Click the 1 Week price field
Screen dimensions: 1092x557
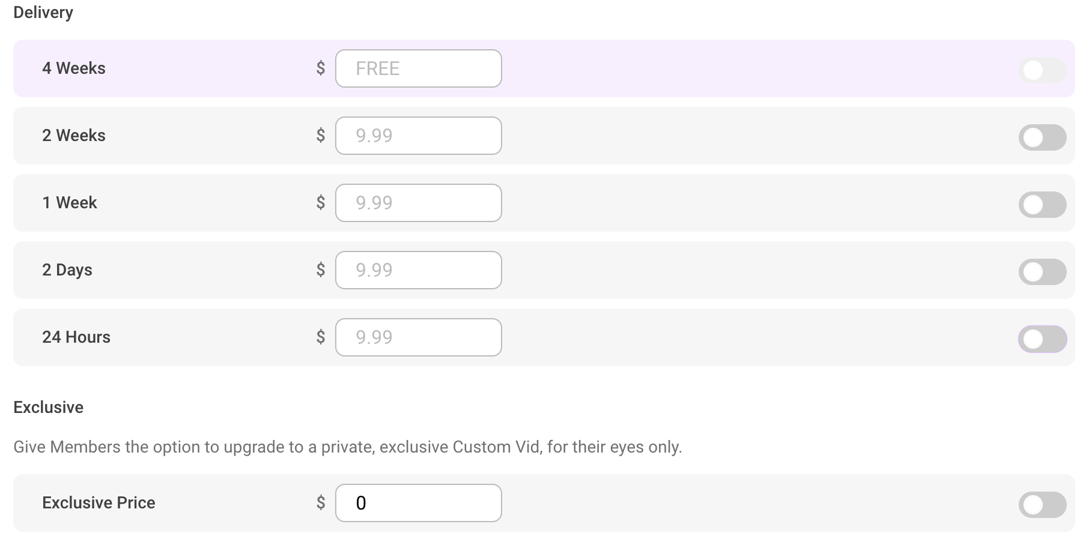click(x=418, y=203)
